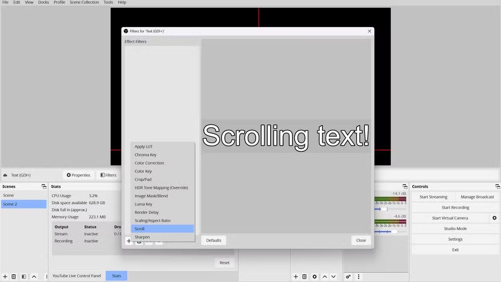The height and width of the screenshot is (282, 501).
Task: Select Chroma Key filter
Action: pos(163,155)
